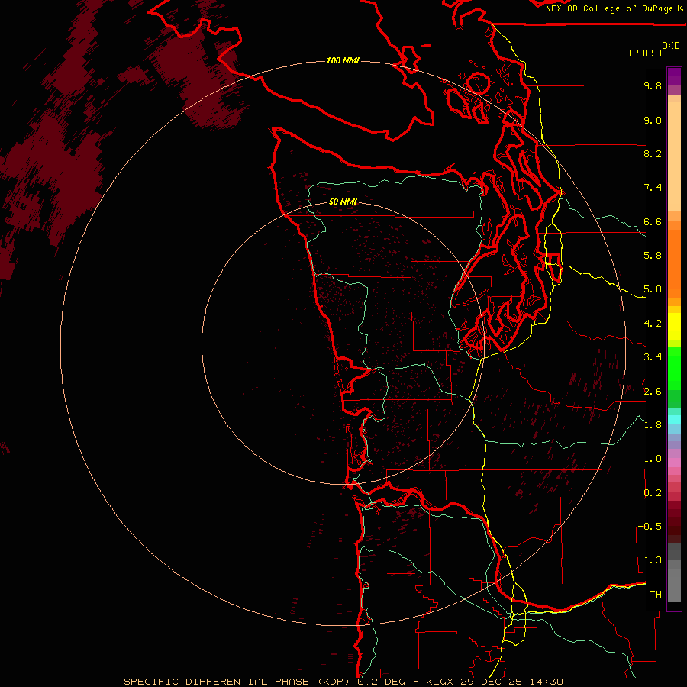
Task: Click the 100 NMI range ring label
Action: pyautogui.click(x=343, y=60)
